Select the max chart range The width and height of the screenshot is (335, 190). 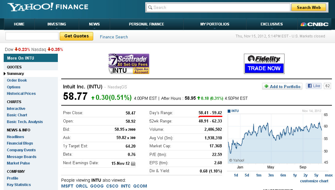pos(329,175)
